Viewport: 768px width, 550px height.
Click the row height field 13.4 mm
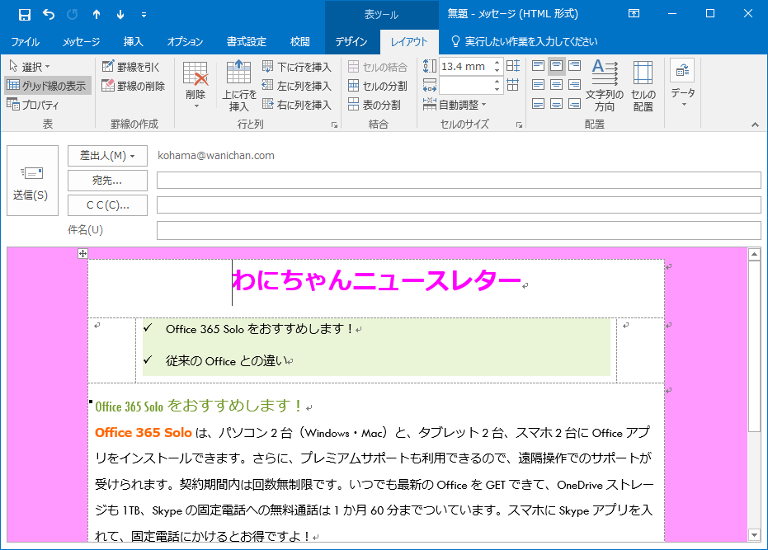pos(465,67)
